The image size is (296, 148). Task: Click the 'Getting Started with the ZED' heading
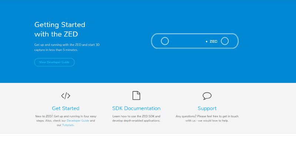pos(60,30)
